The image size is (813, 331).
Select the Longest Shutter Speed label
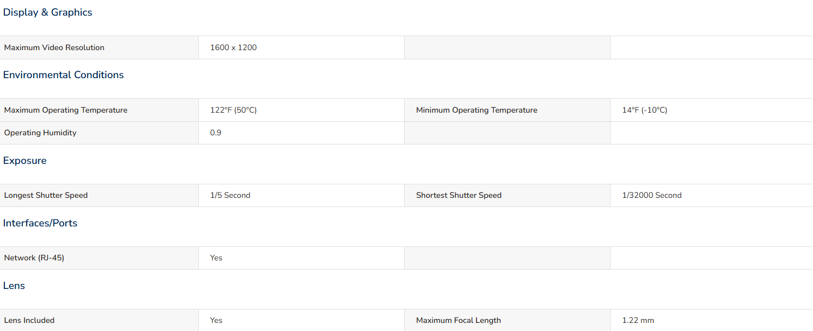[x=46, y=195]
